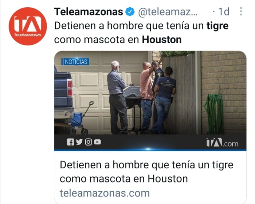
Task: Click the green hose in photo
Action: tap(213, 113)
